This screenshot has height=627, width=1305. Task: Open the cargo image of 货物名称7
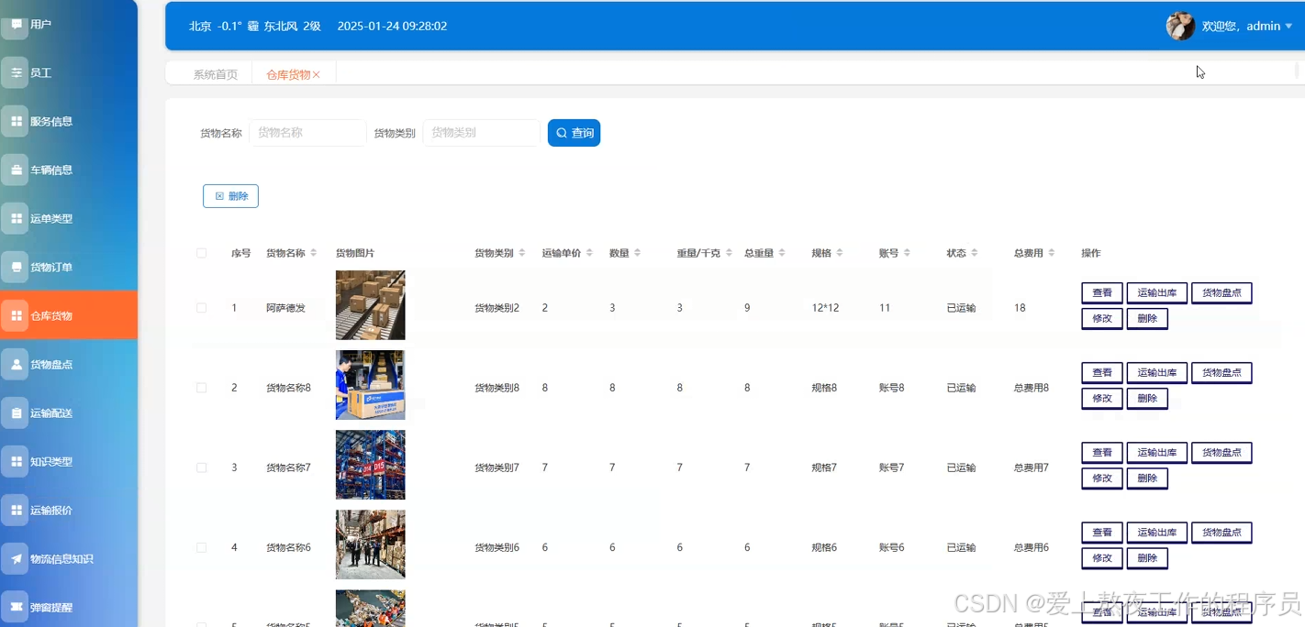[371, 465]
